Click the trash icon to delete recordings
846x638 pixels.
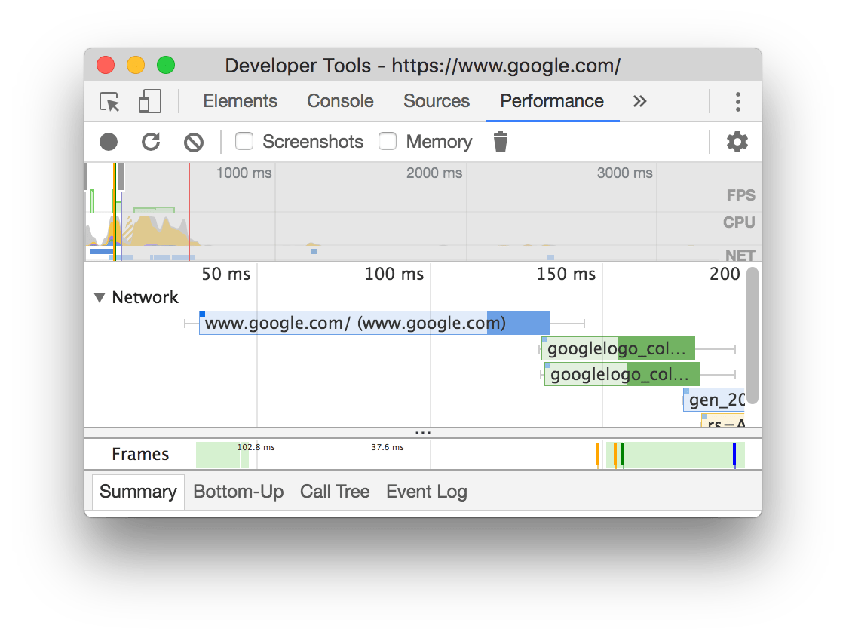tap(501, 142)
